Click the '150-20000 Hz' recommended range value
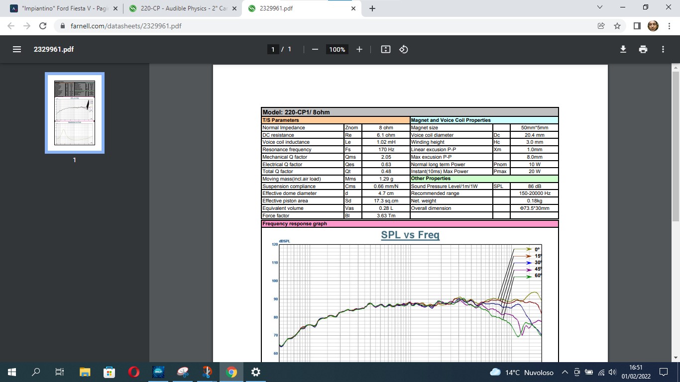Image resolution: width=680 pixels, height=382 pixels. click(x=534, y=193)
